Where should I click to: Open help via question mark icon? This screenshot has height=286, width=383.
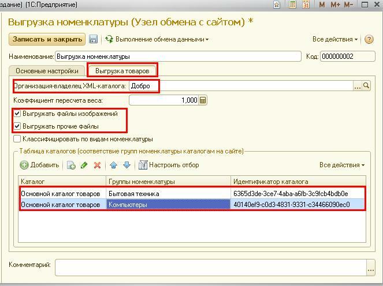pyautogui.click(x=369, y=39)
